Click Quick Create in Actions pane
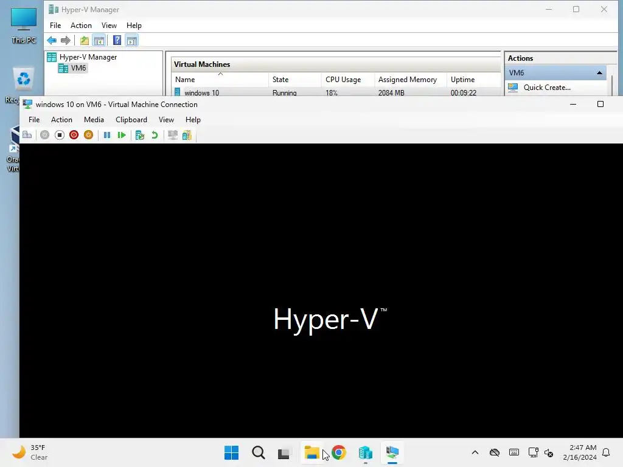 [547, 88]
